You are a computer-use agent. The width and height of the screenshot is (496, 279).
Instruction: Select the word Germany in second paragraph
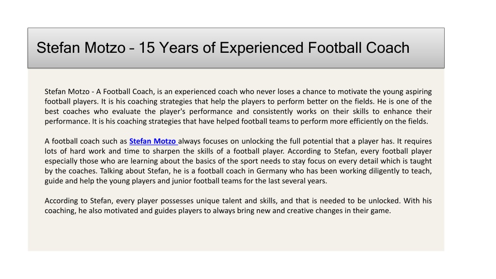272,171
